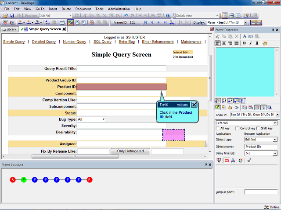281x210 pixels.
Task: Click the document horizontal scrollbar thumb
Action: (75, 157)
